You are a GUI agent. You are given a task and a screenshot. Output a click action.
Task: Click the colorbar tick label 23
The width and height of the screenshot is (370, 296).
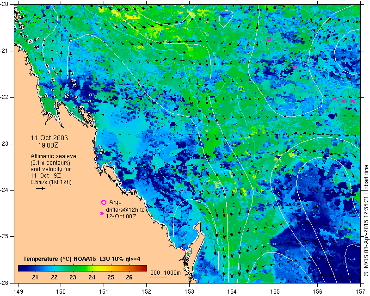(73, 277)
